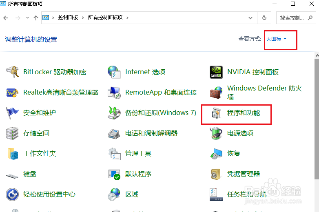Click the control panel icon in address bar
The width and height of the screenshot is (319, 212).
pyautogui.click(x=46, y=18)
